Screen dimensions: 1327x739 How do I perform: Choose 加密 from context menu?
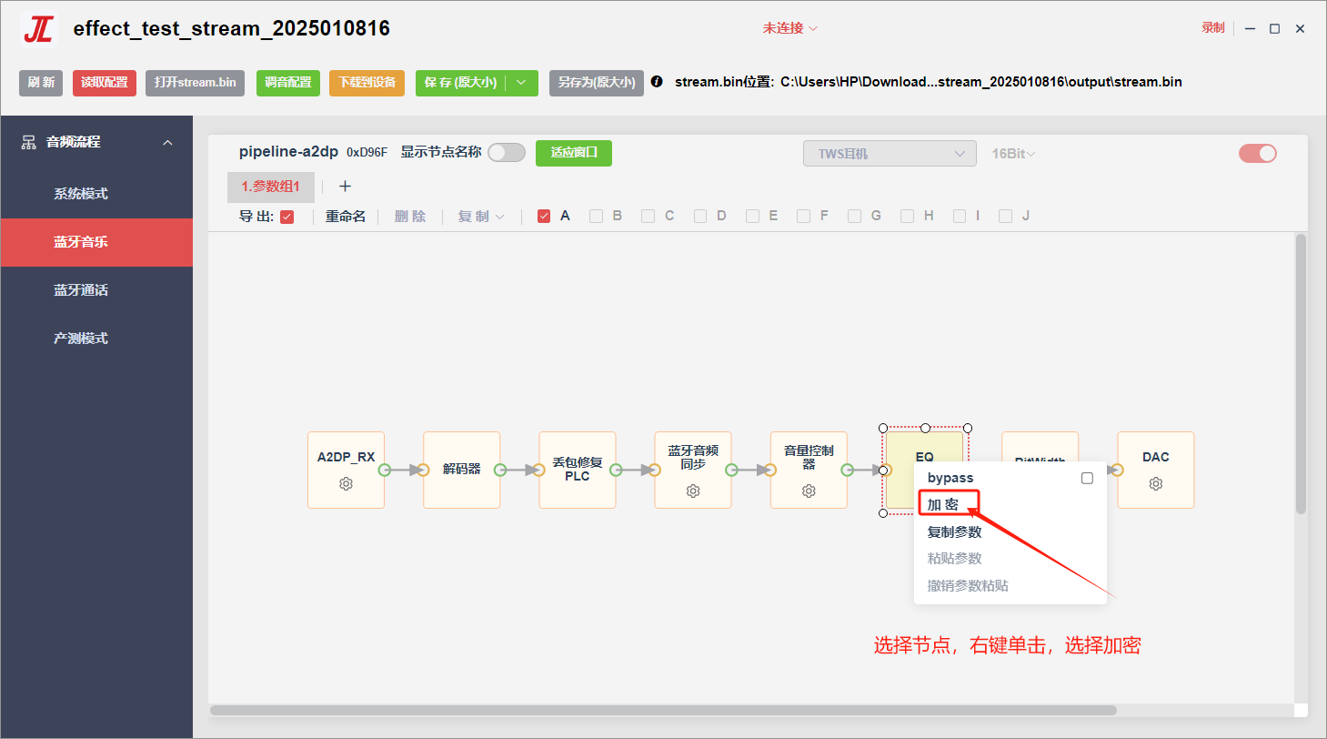pos(942,504)
